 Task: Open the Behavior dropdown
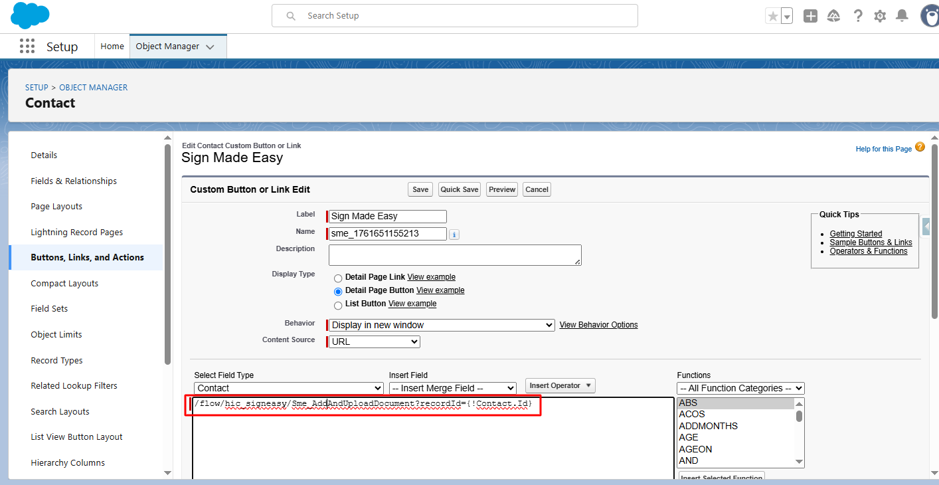(x=440, y=324)
